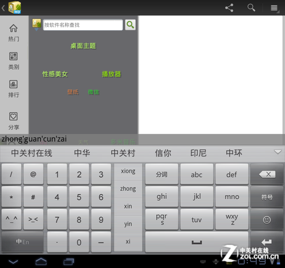
Task: Go back via app logo arrow
Action: click(11, 8)
